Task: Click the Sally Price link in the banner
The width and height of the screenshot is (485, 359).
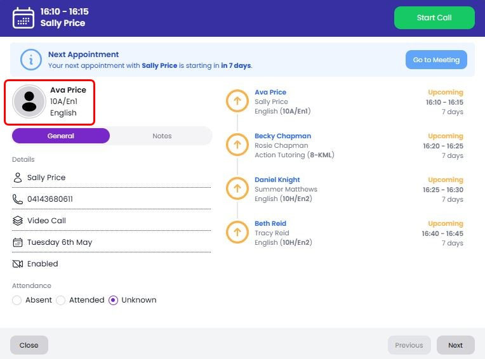Action: [159, 65]
